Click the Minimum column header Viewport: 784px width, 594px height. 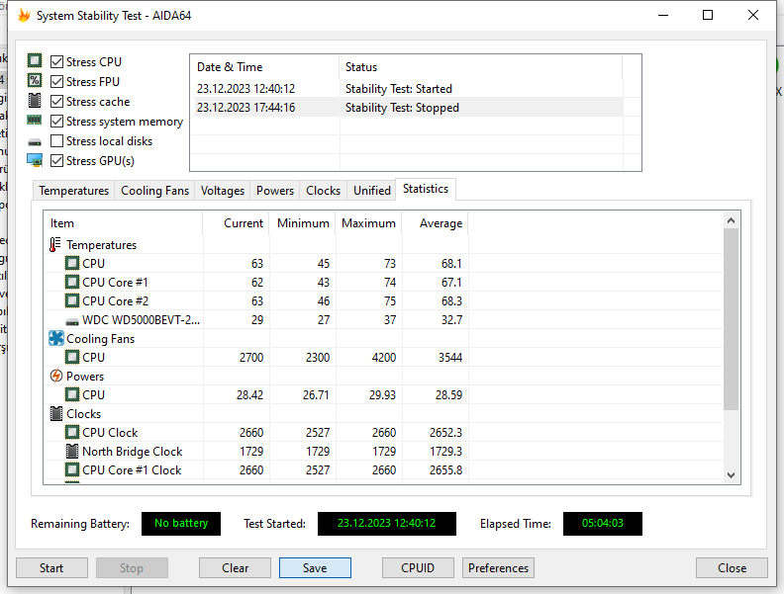click(303, 223)
